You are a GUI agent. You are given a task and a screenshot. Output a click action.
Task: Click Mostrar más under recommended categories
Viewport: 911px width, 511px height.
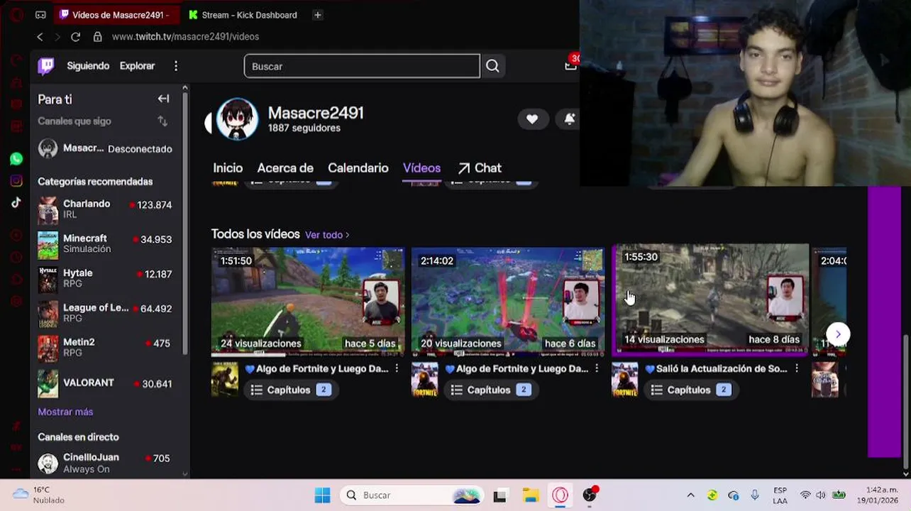click(x=65, y=412)
